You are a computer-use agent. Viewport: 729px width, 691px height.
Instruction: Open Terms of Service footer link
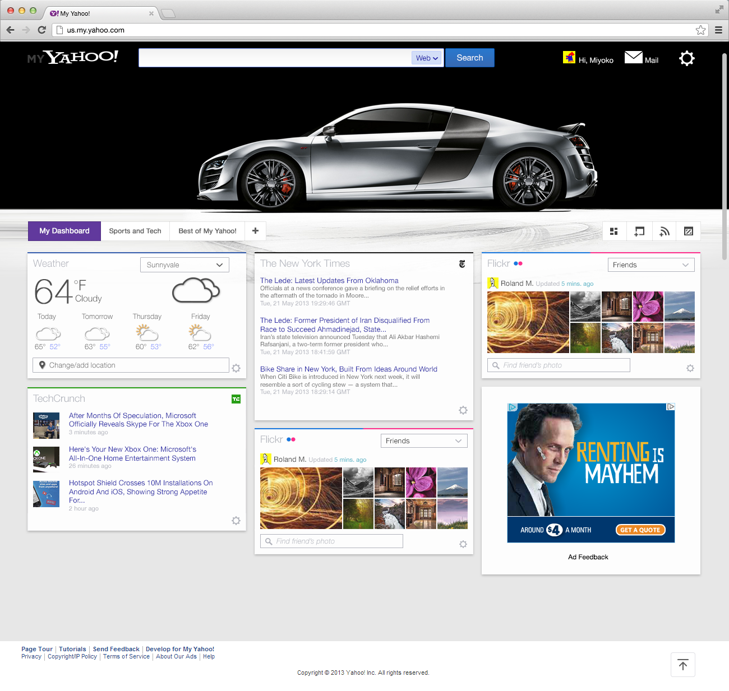click(126, 656)
